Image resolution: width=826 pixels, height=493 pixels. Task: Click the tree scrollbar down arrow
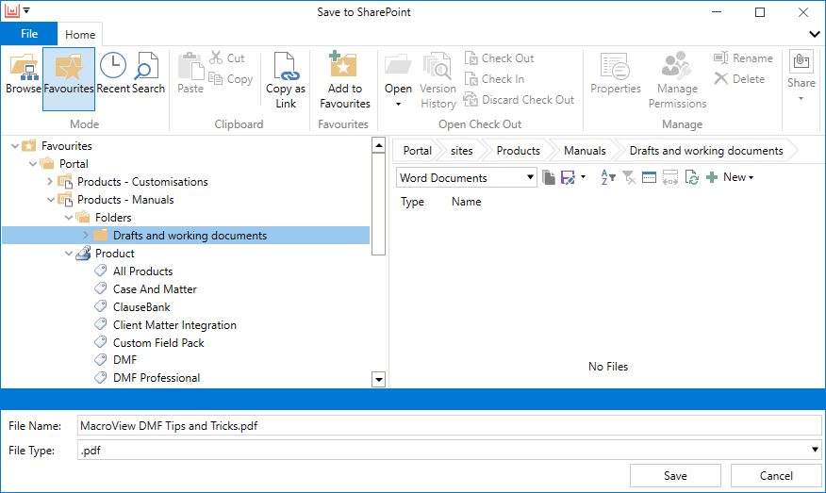point(378,379)
